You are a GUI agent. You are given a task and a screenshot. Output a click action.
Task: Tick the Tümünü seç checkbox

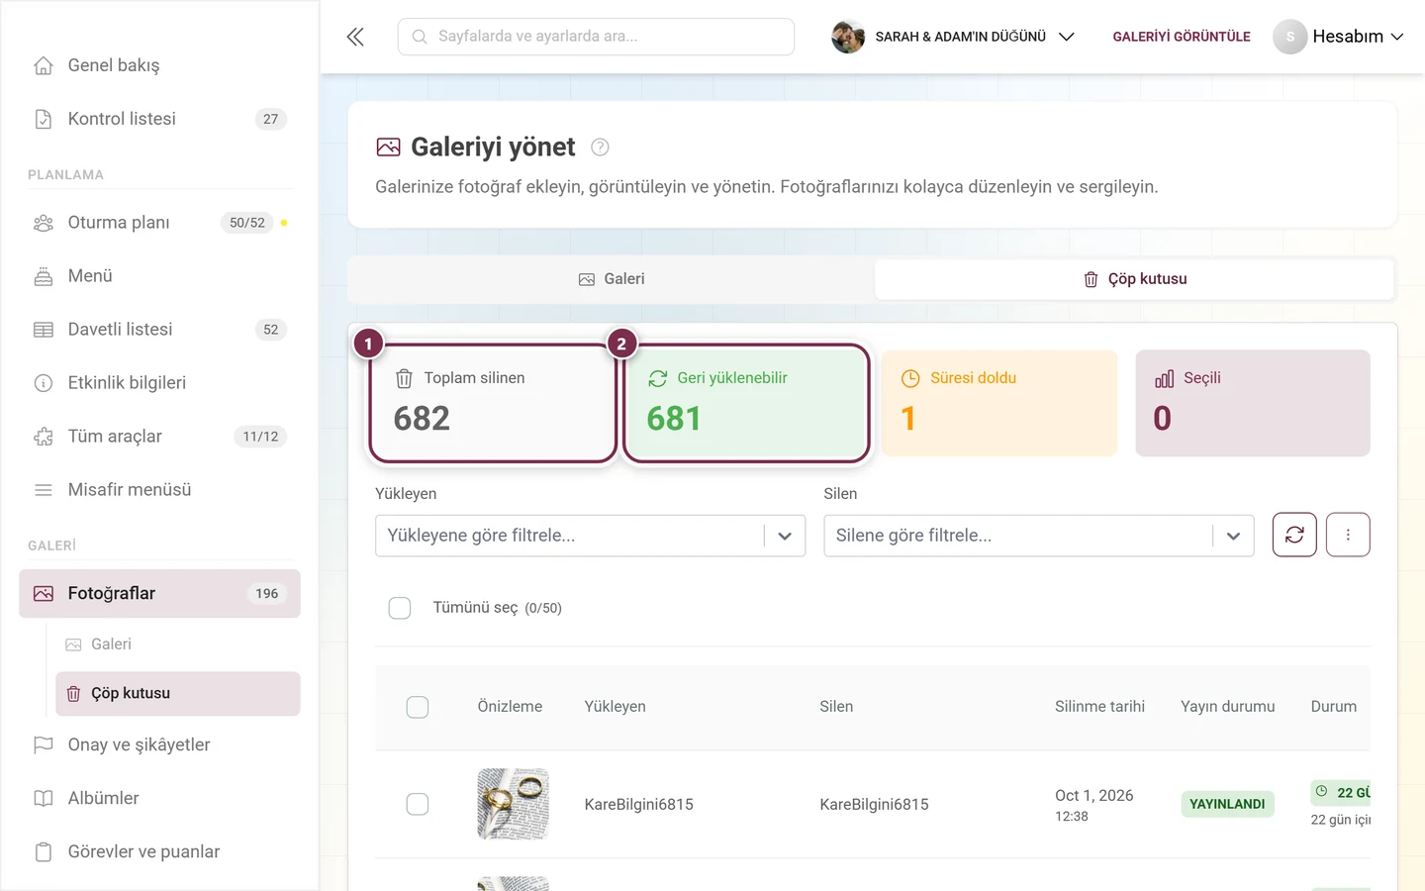400,608
